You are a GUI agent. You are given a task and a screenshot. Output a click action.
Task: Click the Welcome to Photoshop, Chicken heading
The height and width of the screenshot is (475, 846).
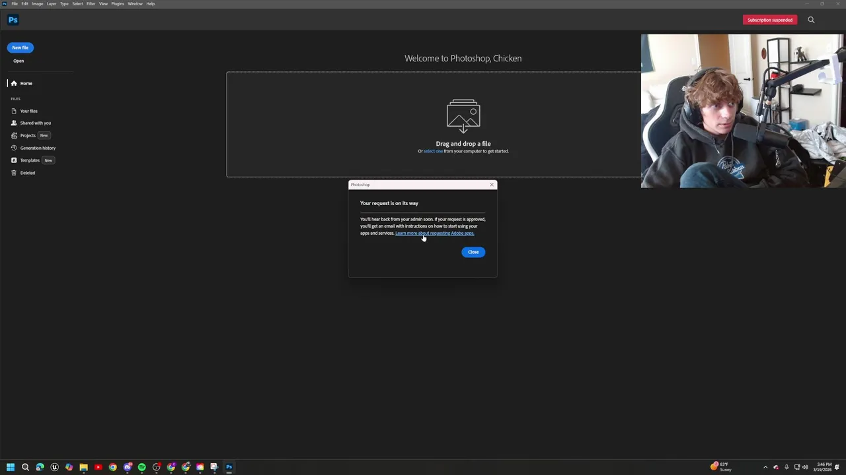tap(463, 58)
